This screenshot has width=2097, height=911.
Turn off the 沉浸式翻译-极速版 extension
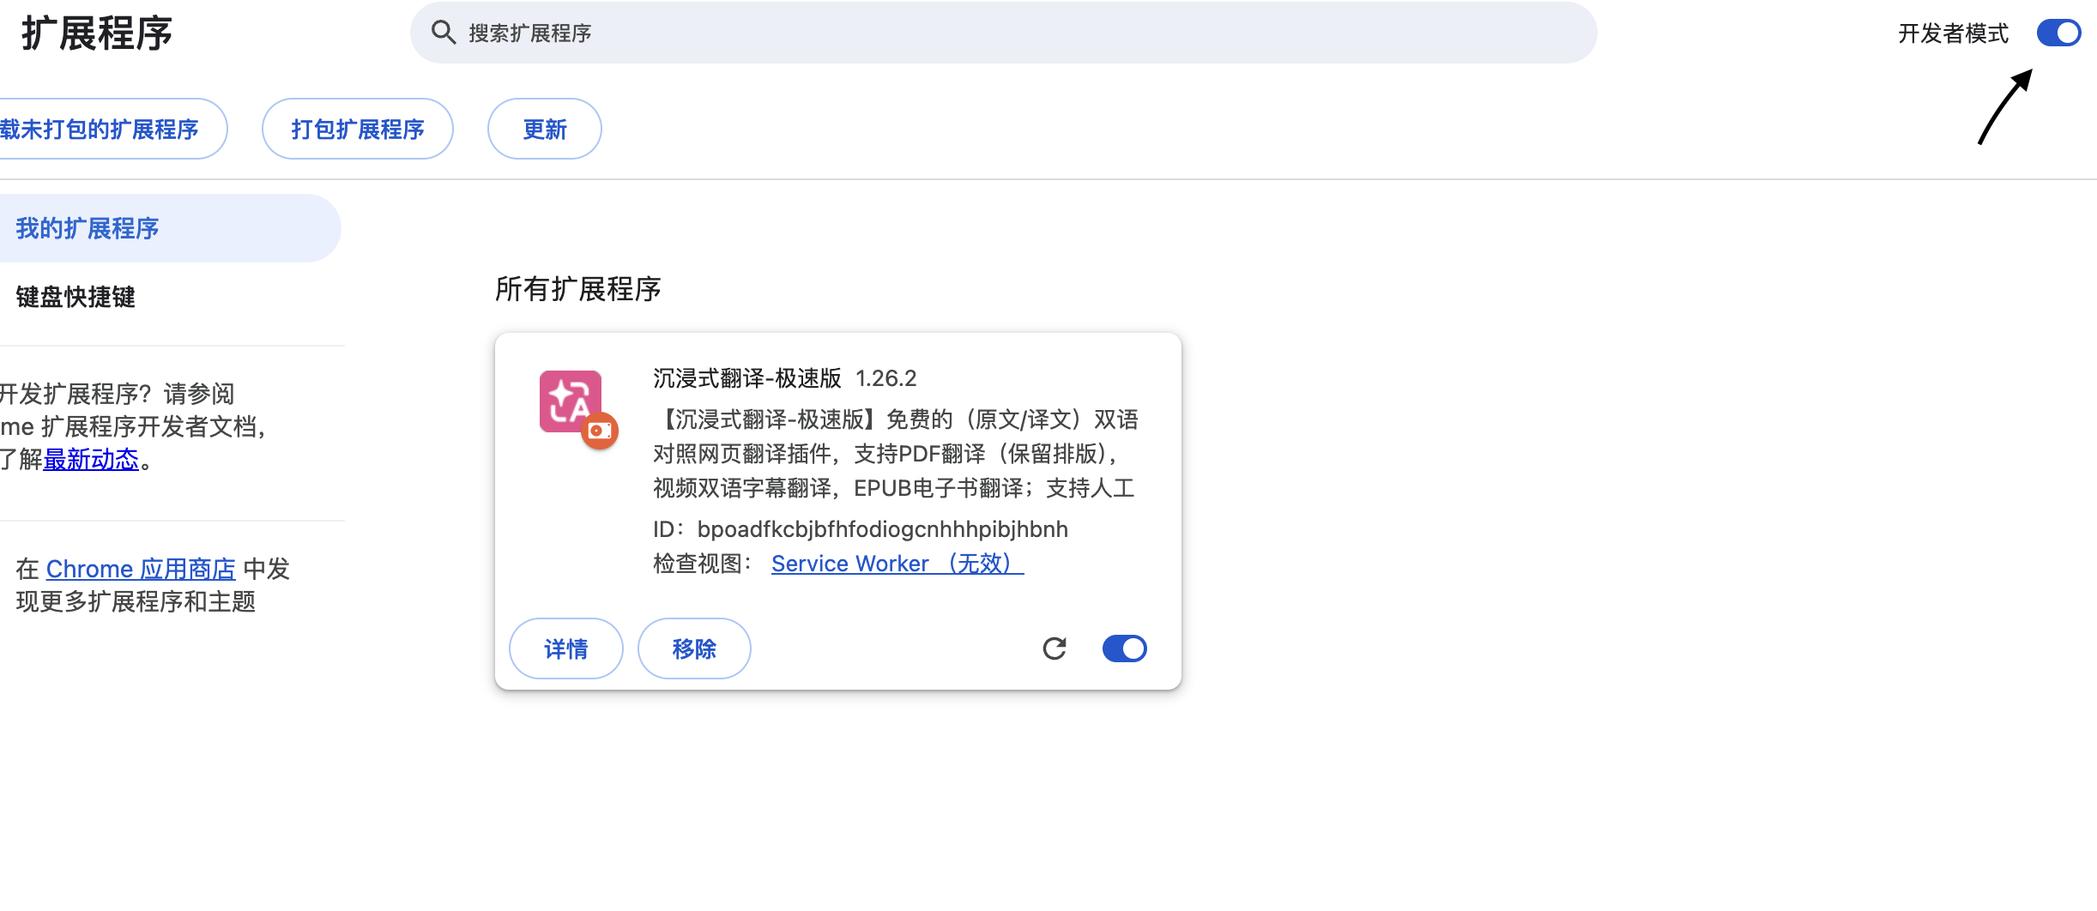pos(1124,649)
